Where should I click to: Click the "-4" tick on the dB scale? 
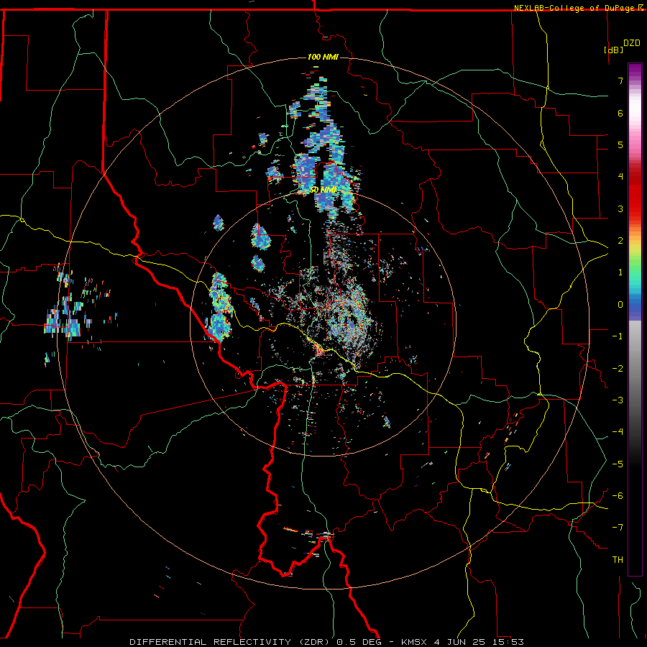618,432
